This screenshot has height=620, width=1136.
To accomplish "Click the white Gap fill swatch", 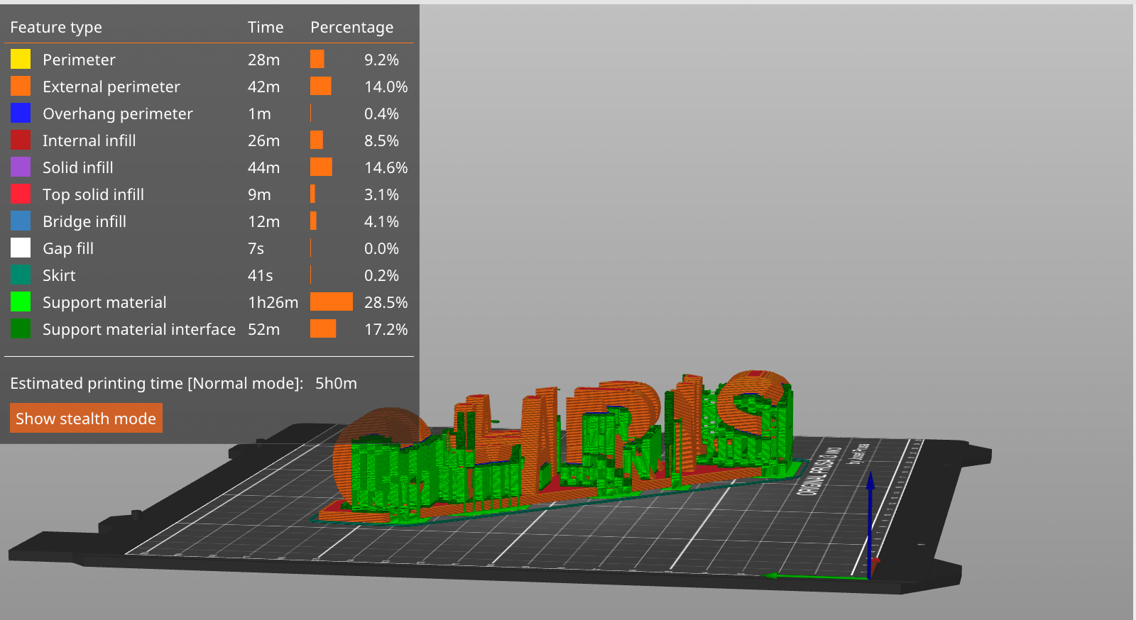I will pos(21,248).
